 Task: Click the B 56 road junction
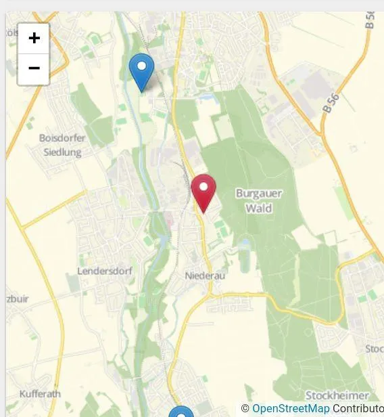[x=322, y=133]
